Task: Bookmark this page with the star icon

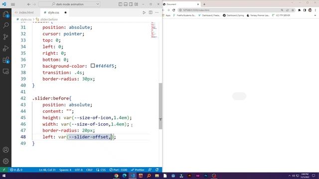Action: (293, 10)
